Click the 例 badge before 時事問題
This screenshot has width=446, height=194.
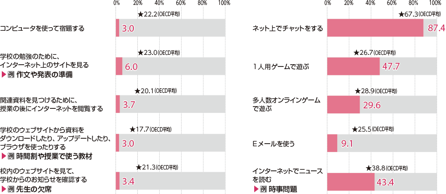[x=264, y=189]
